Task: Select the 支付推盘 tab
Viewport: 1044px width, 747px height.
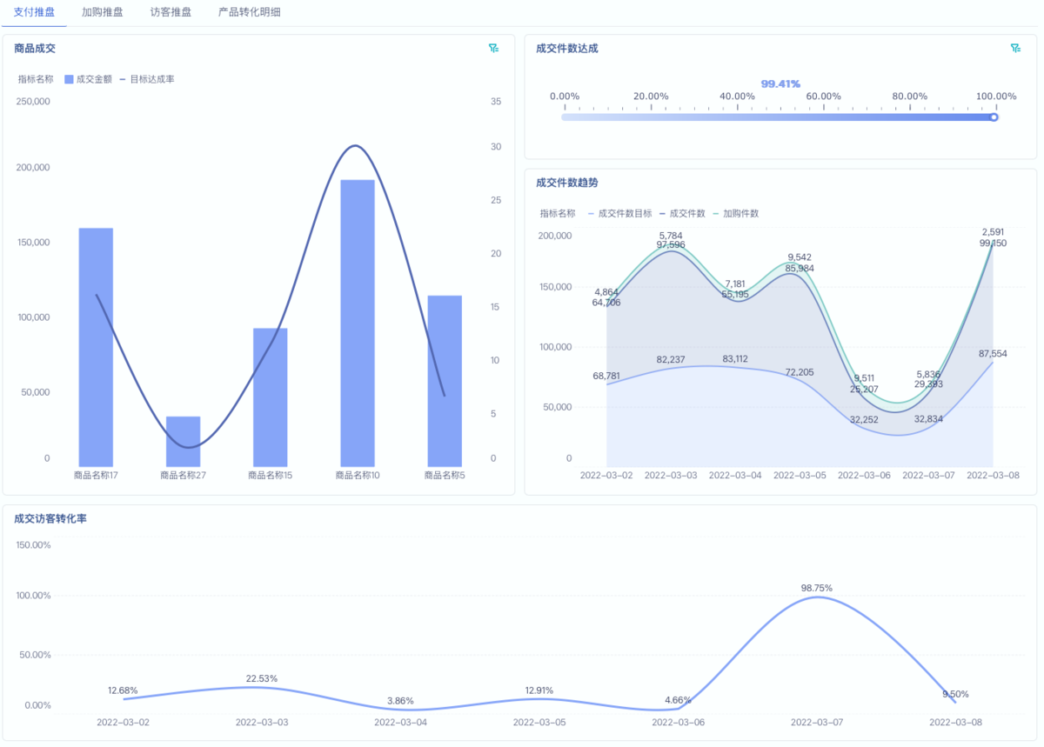Action: pyautogui.click(x=34, y=13)
